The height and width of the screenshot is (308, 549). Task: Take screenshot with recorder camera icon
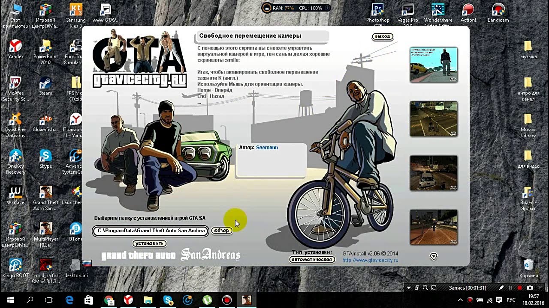(x=530, y=288)
